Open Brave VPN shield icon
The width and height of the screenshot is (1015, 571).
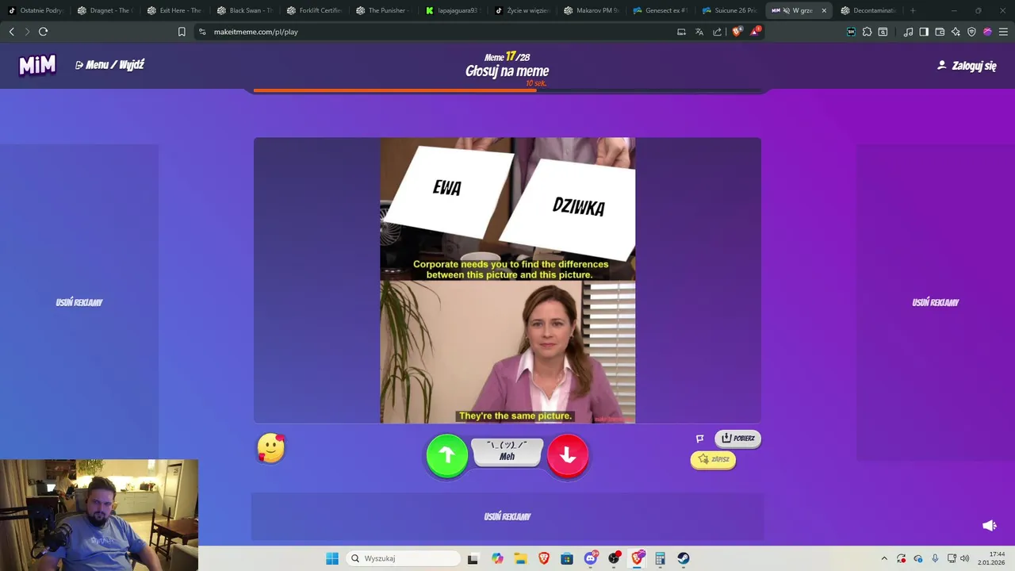coord(971,32)
